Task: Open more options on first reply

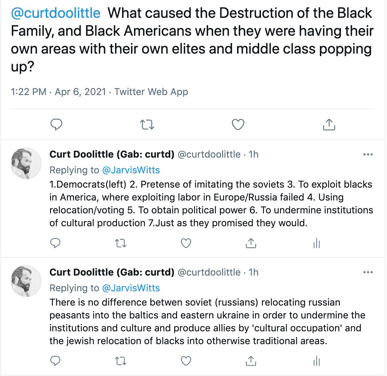Action: click(x=367, y=154)
